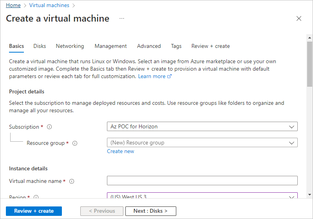Image resolution: width=313 pixels, height=219 pixels.
Task: Go to Home breadcrumb link
Action: pos(13,5)
